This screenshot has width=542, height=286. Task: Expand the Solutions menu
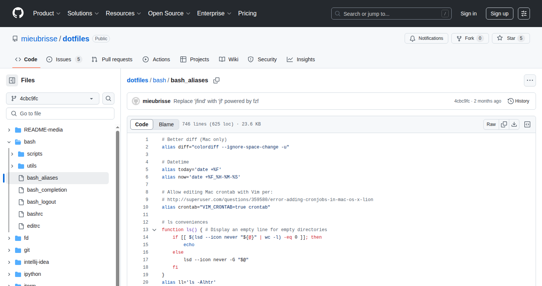(83, 14)
